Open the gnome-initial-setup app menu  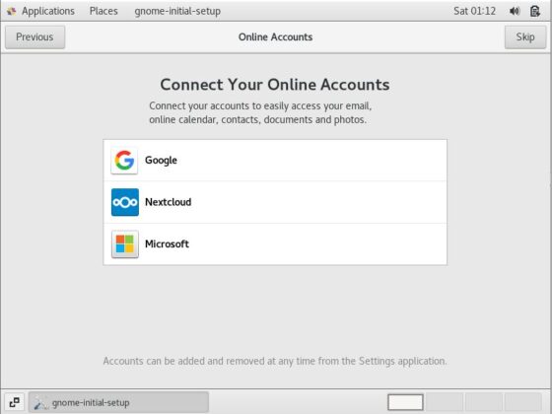[x=177, y=11]
